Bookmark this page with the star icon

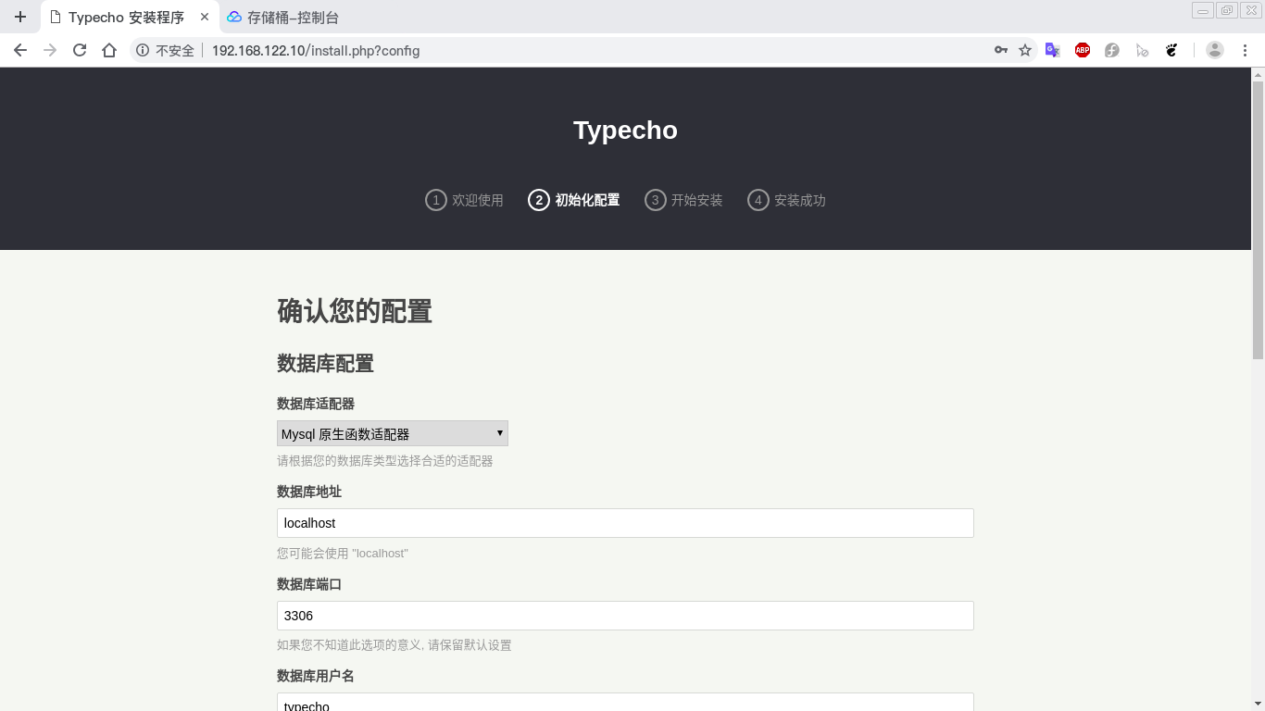(x=1026, y=50)
